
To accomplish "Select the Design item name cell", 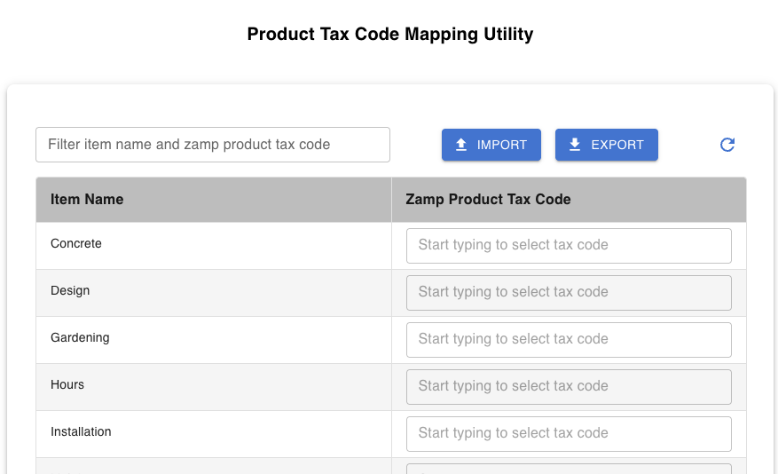I will (x=70, y=291).
